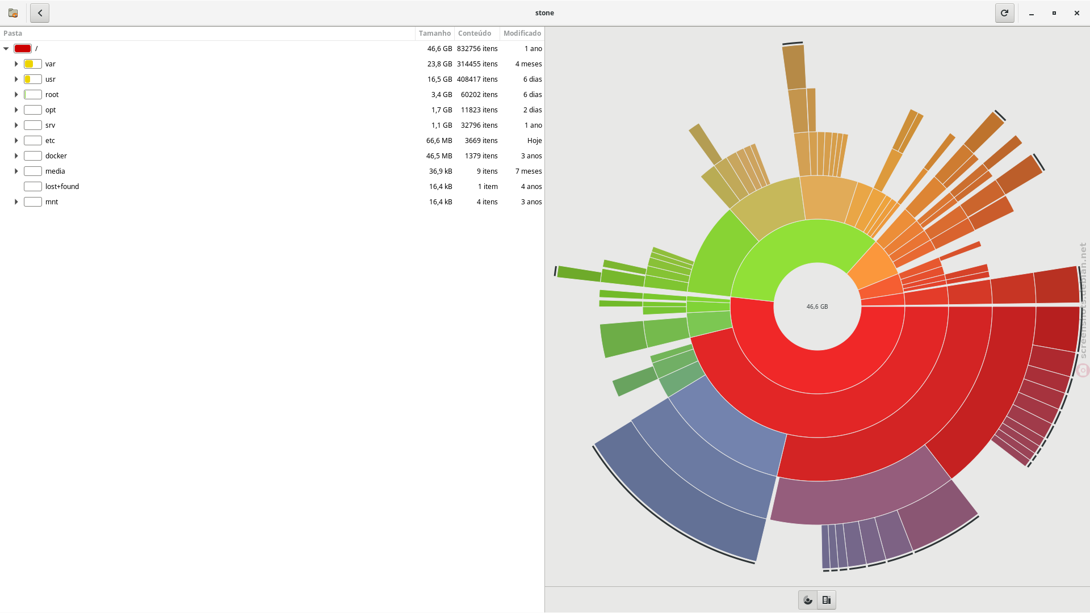Screen dimensions: 1090x613
Task: Expand the usr folder
Action: (x=16, y=79)
